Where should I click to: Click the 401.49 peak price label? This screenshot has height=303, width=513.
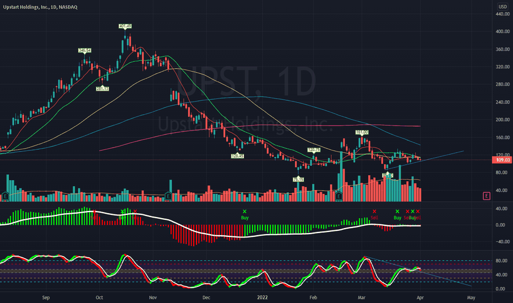[125, 26]
